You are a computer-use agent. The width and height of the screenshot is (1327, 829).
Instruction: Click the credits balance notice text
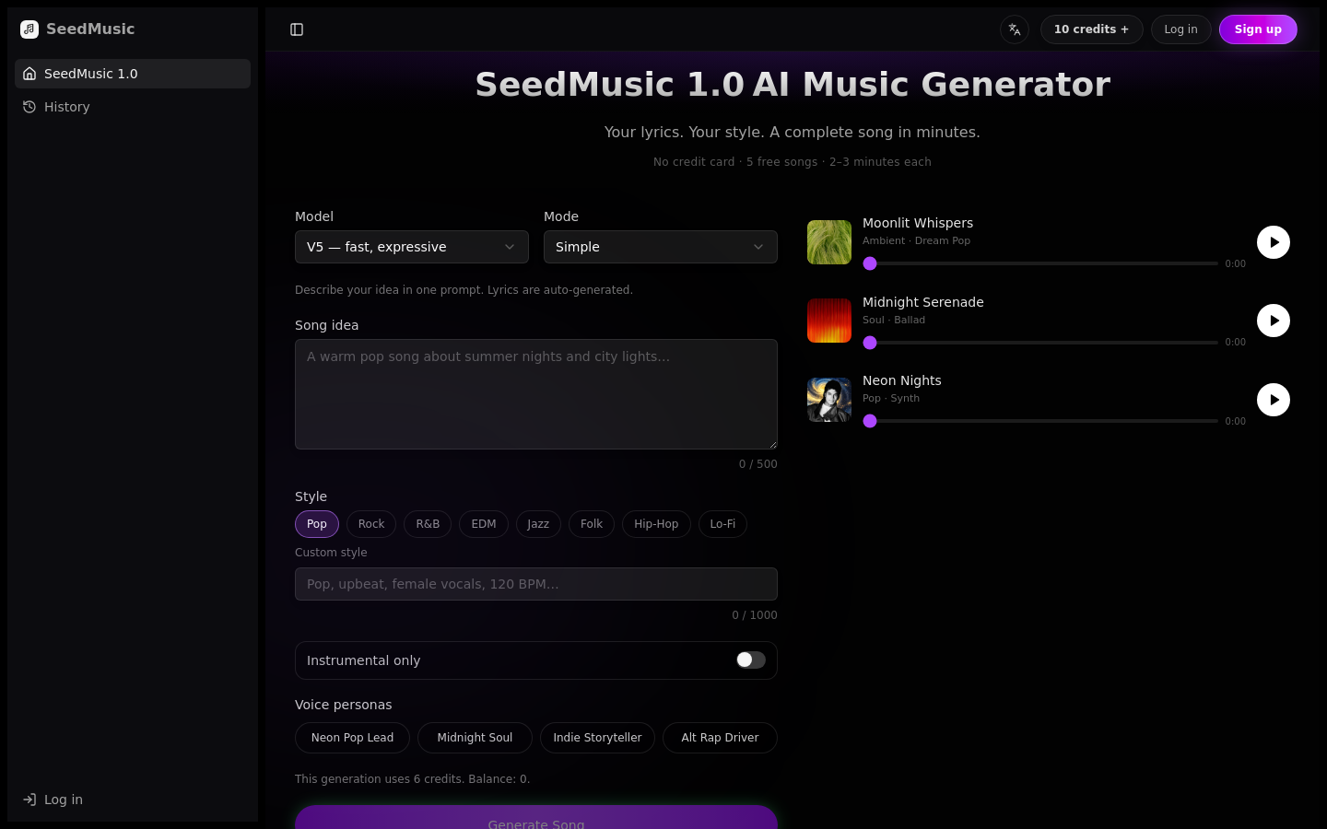click(x=413, y=779)
